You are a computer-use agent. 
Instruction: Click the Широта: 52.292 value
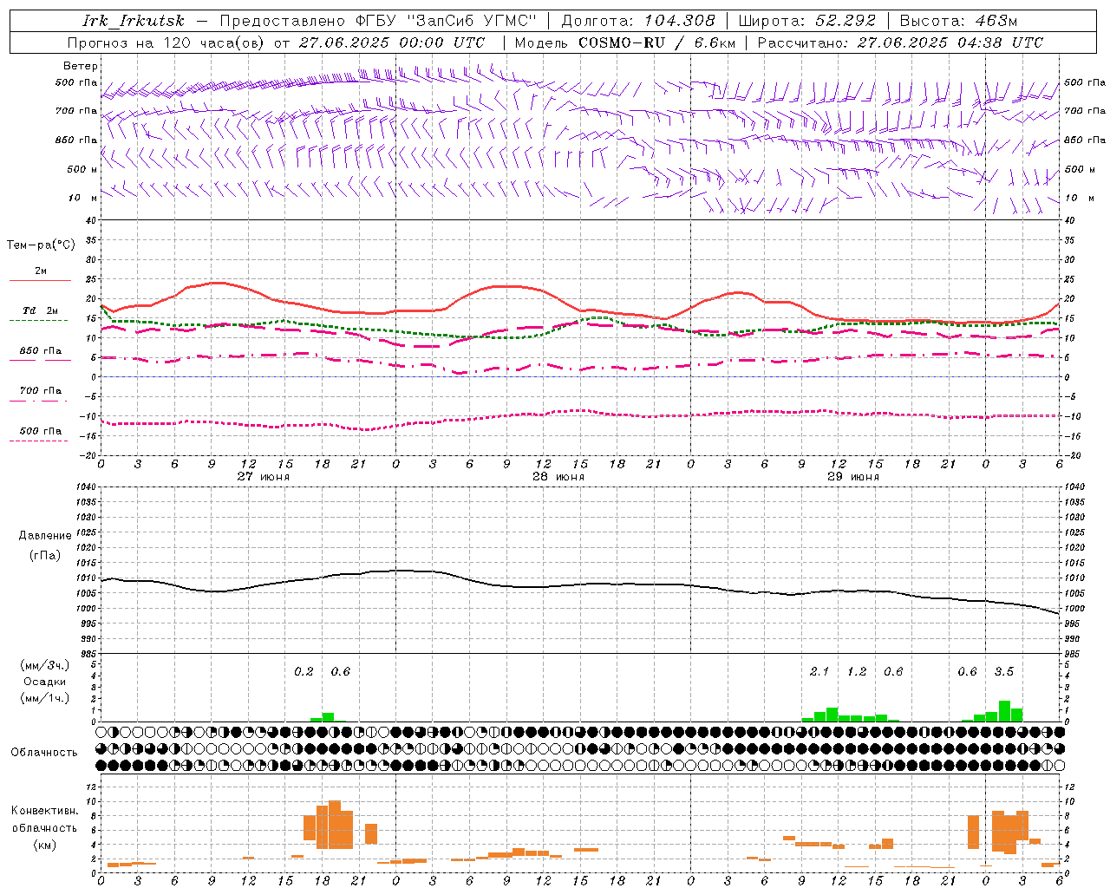[807, 21]
